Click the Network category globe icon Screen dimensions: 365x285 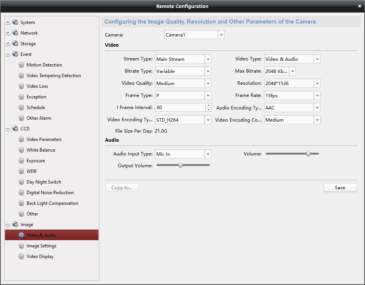click(15, 33)
